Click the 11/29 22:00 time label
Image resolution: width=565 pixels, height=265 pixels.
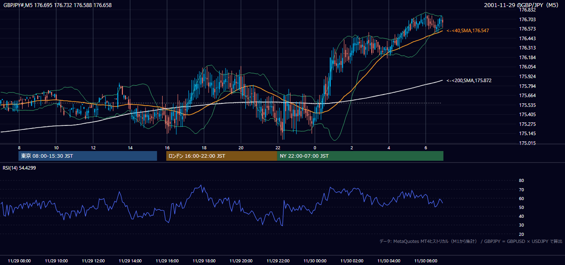point(278,261)
